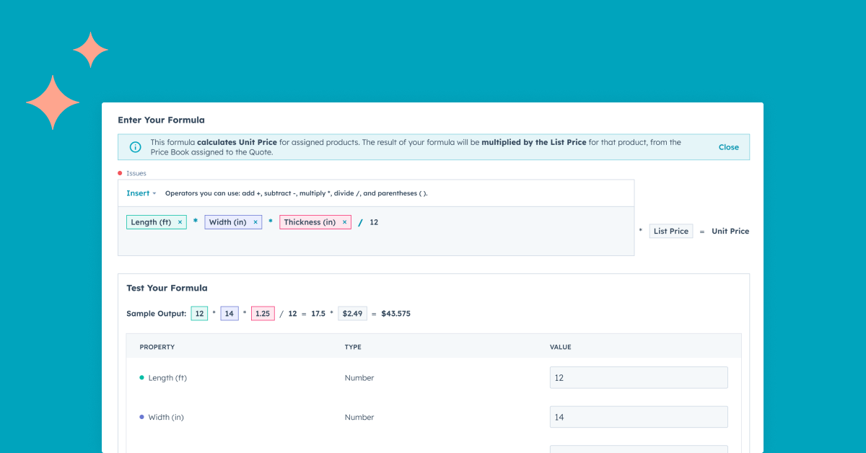The image size is (866, 453).
Task: Select the $2.49 price chip in Sample Output
Action: coord(352,313)
